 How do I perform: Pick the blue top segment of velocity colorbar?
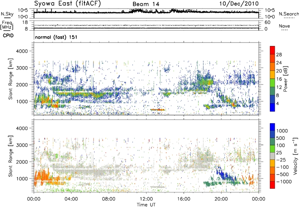(272, 127)
